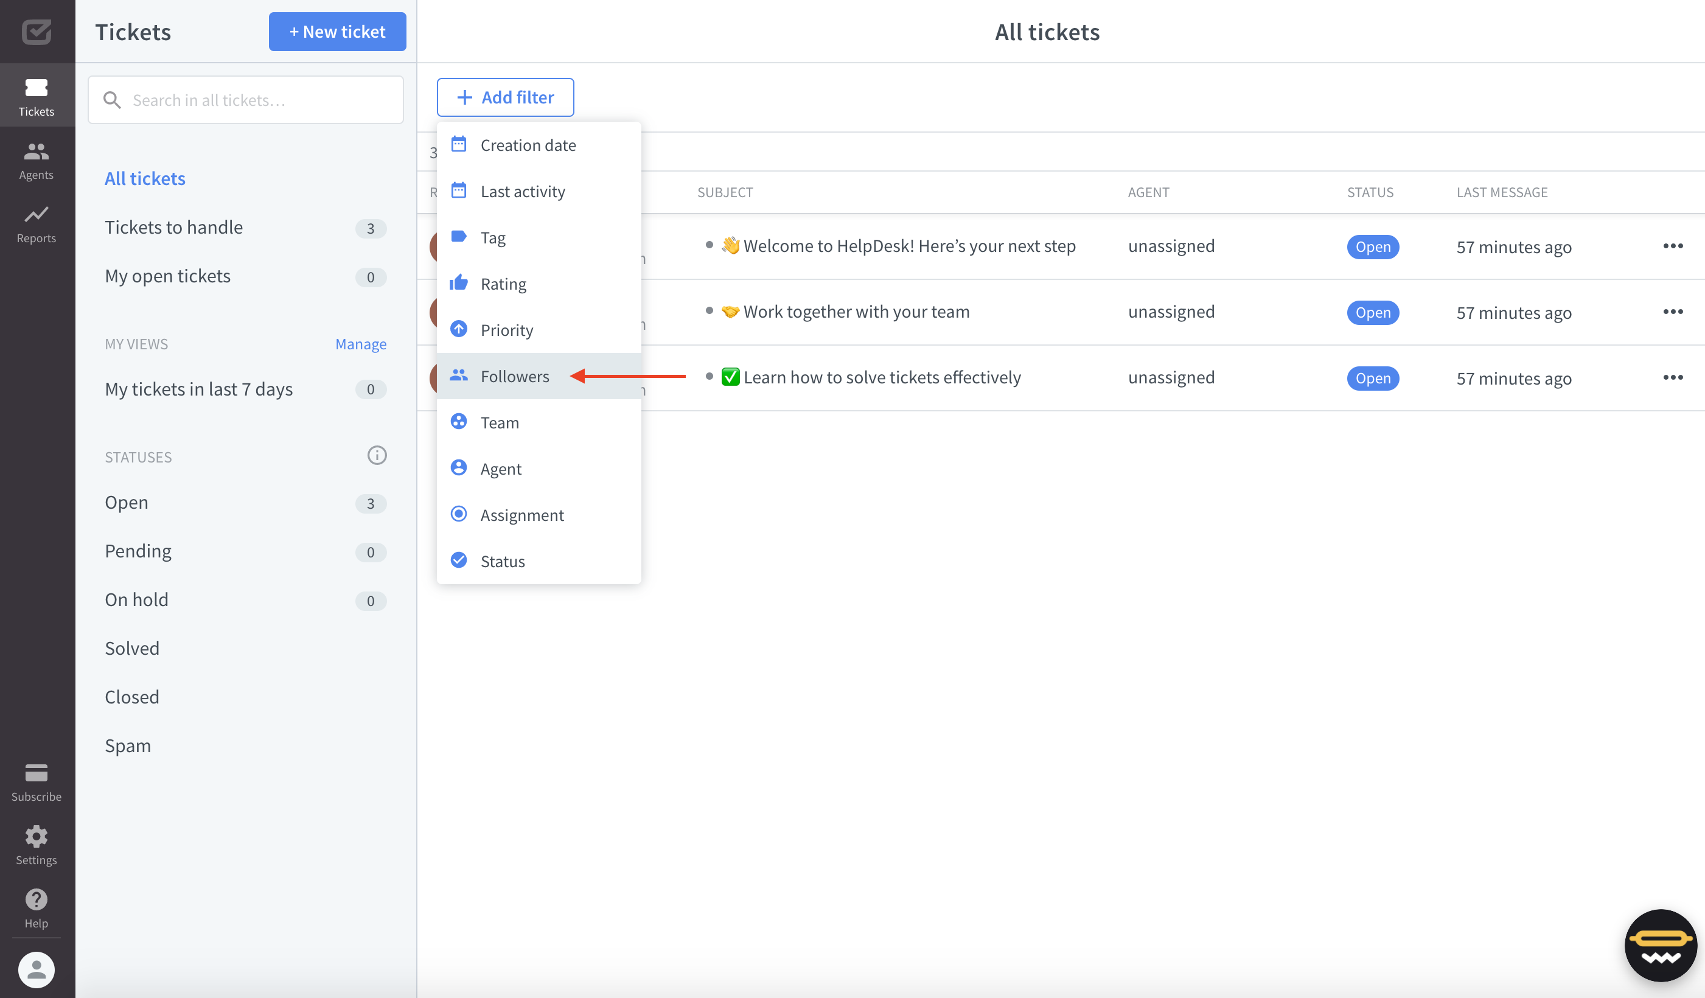The height and width of the screenshot is (998, 1705).
Task: Enable the Assignment filter option
Action: coord(523,514)
